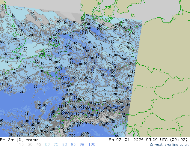Click the date 'Sa 03-01-2026' label
The image size is (190, 147).
[126, 140]
